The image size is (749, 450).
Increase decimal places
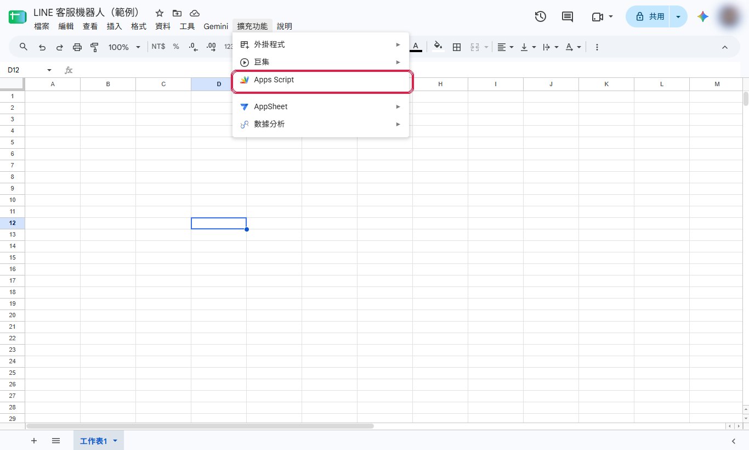click(x=211, y=47)
